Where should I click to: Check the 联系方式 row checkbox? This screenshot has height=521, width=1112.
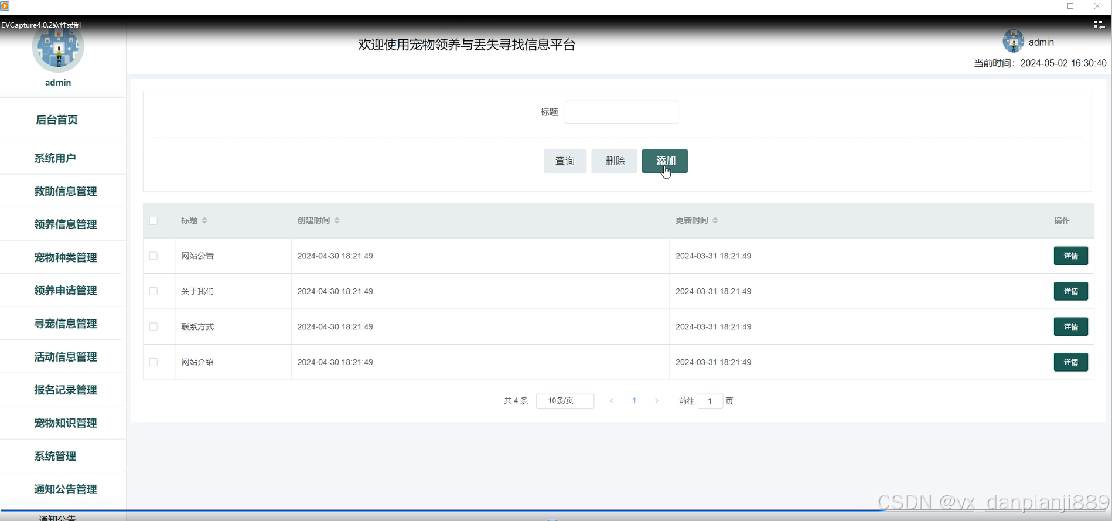(154, 326)
